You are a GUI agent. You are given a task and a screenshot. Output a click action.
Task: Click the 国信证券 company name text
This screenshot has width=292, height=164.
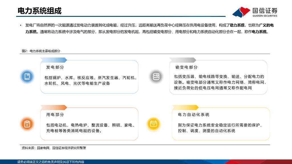tap(265, 11)
